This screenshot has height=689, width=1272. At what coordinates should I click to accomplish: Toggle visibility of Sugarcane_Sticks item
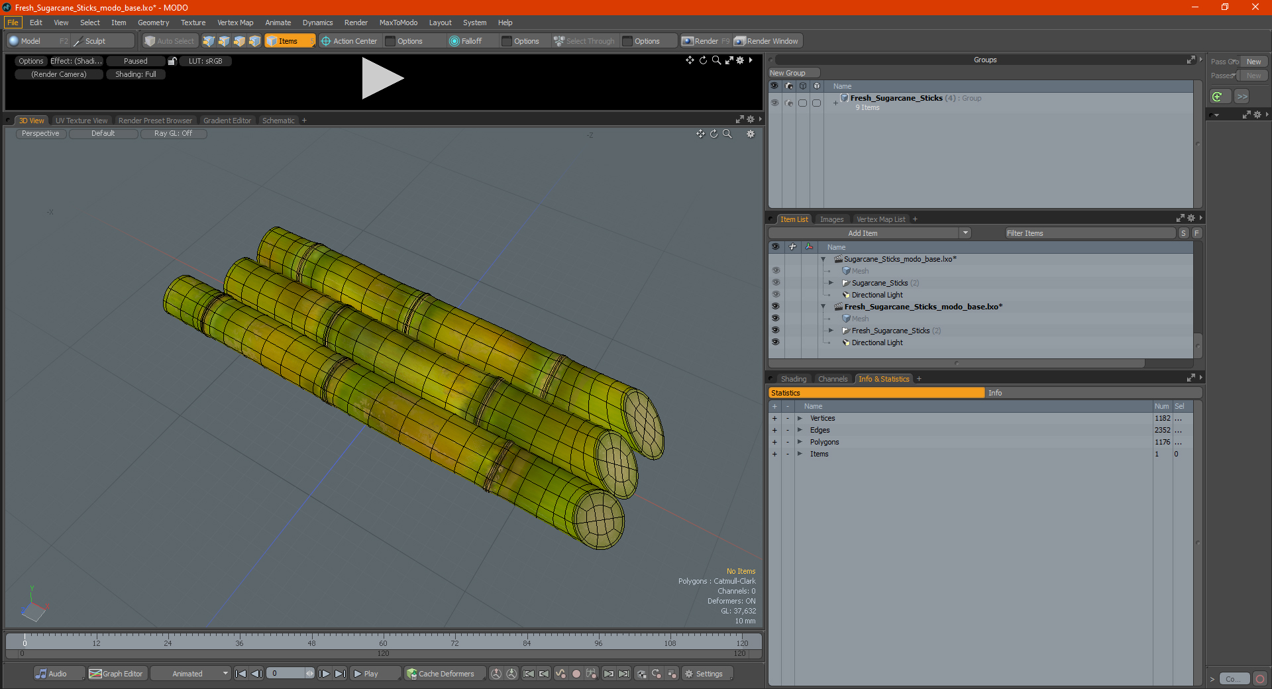tap(775, 283)
